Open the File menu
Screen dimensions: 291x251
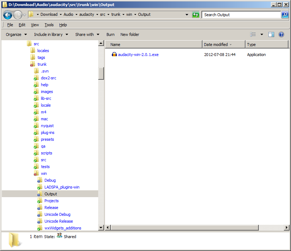[10, 25]
